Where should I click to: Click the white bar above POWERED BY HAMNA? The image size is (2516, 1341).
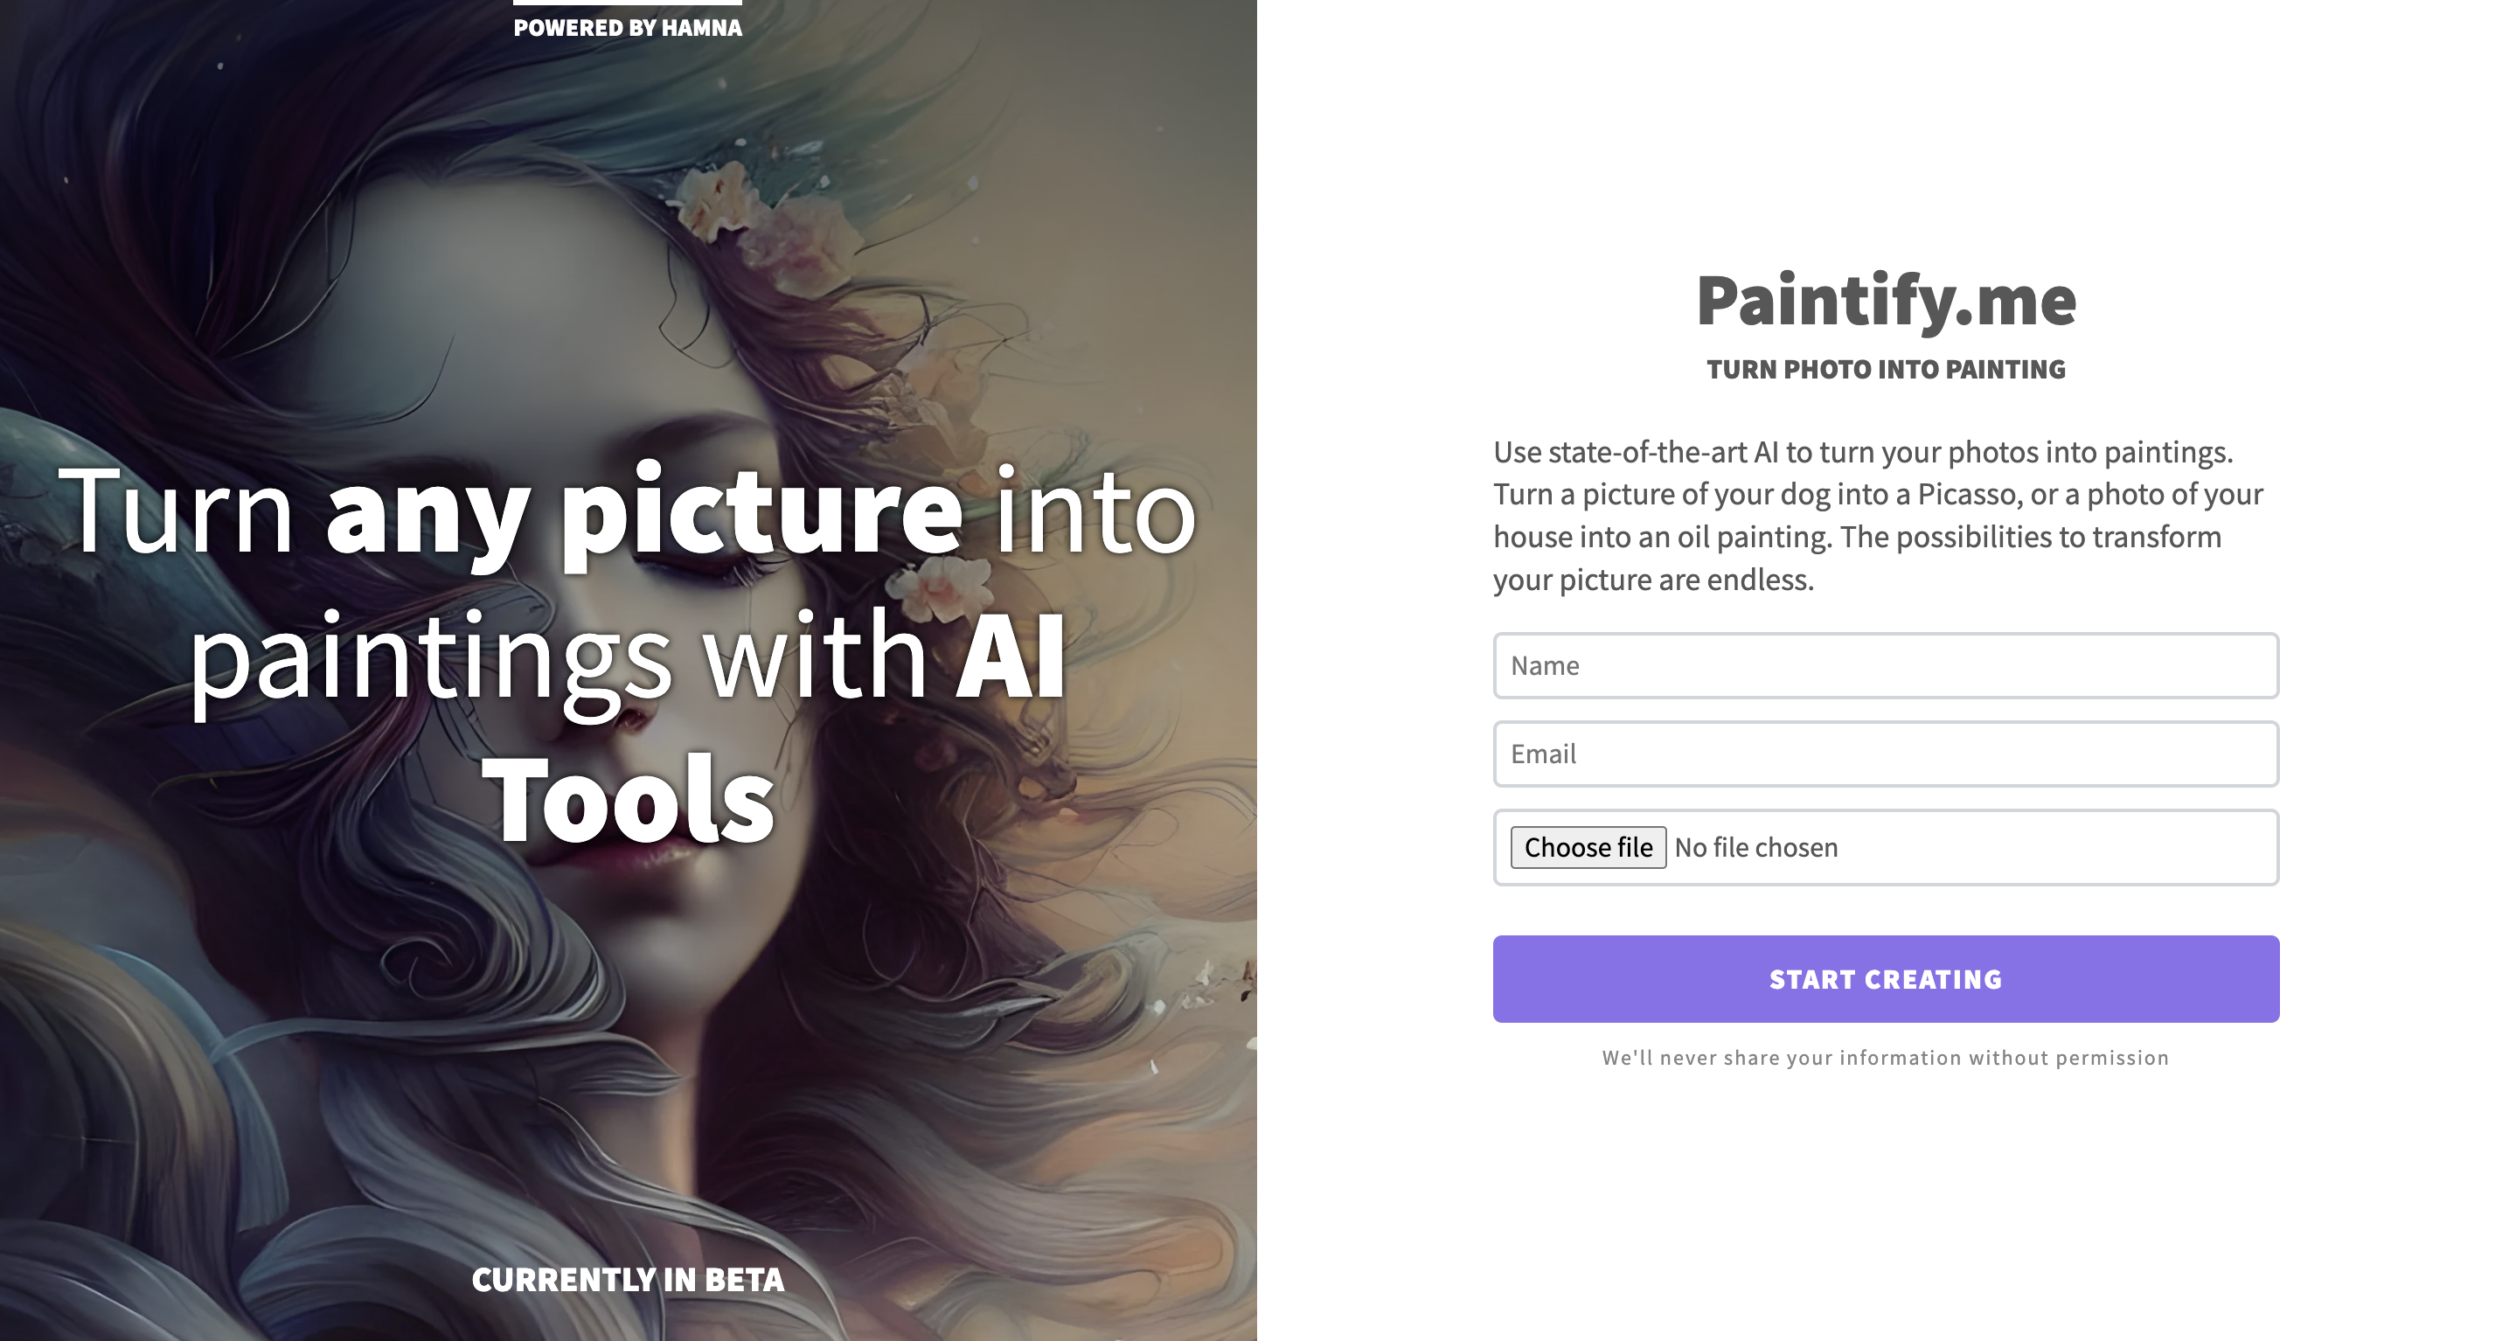tap(627, 3)
